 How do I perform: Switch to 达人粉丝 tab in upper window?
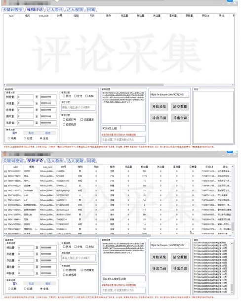click(55, 9)
